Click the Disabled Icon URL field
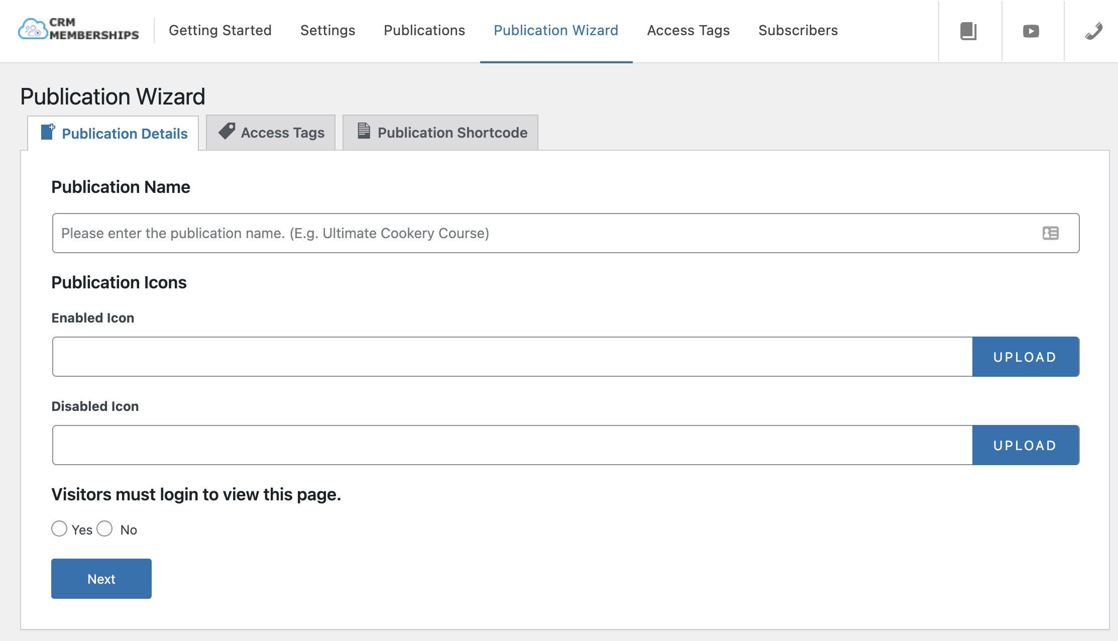 512,445
